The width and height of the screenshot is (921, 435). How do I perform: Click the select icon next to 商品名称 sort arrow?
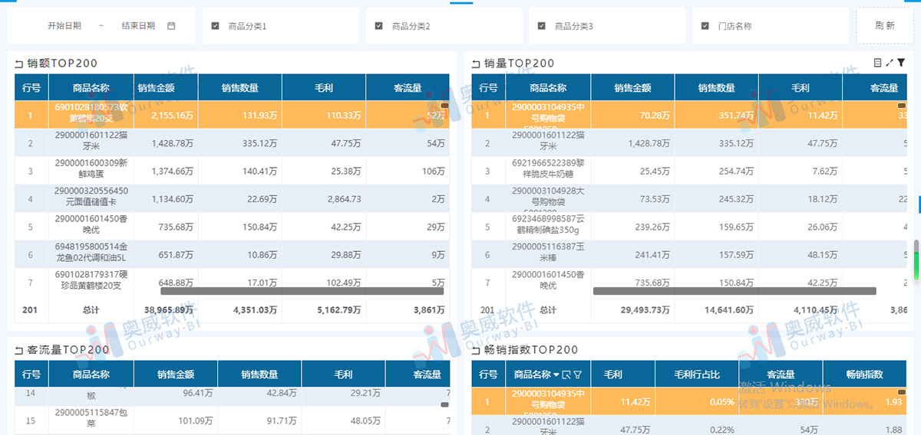click(x=566, y=375)
